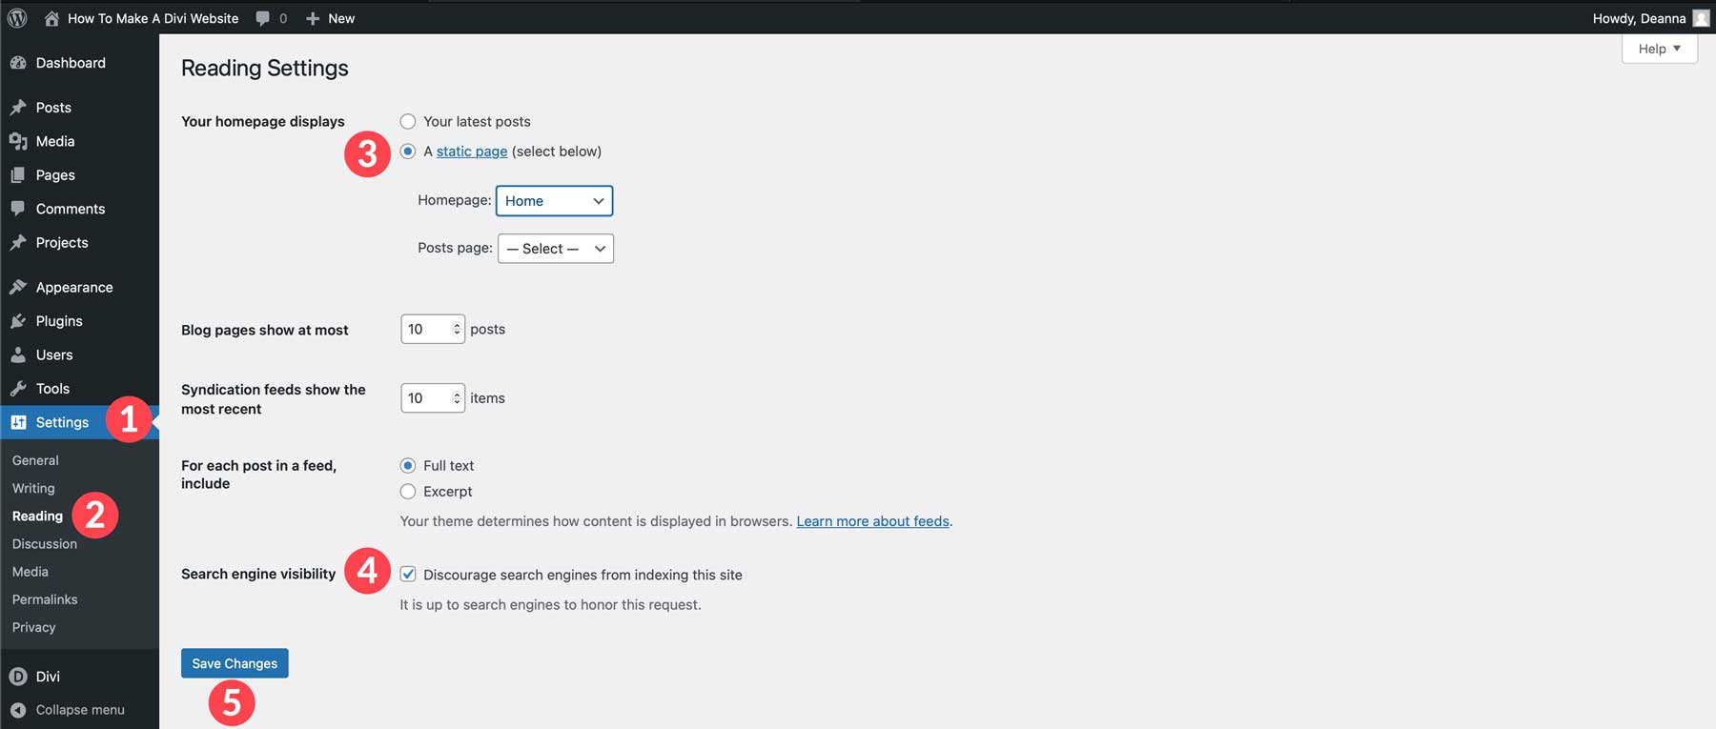Open the Homepage dropdown showing Home
The height and width of the screenshot is (729, 1716).
[x=554, y=201]
